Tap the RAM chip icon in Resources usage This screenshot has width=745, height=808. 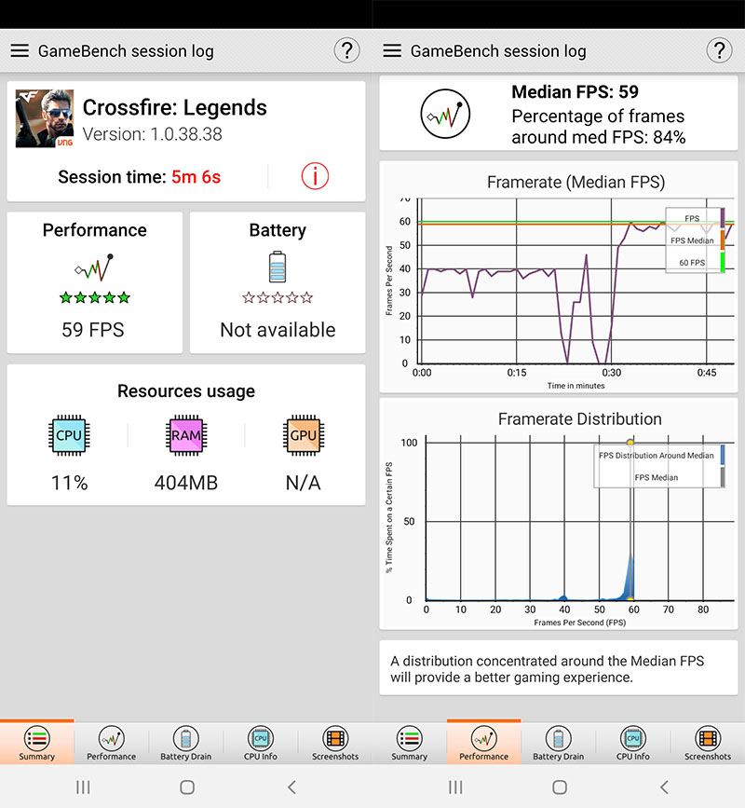[186, 435]
